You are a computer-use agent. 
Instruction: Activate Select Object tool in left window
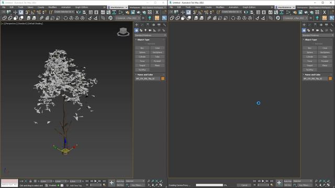click(21, 13)
